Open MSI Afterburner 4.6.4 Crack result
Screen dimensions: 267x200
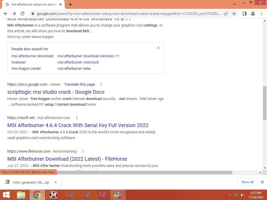click(x=78, y=125)
